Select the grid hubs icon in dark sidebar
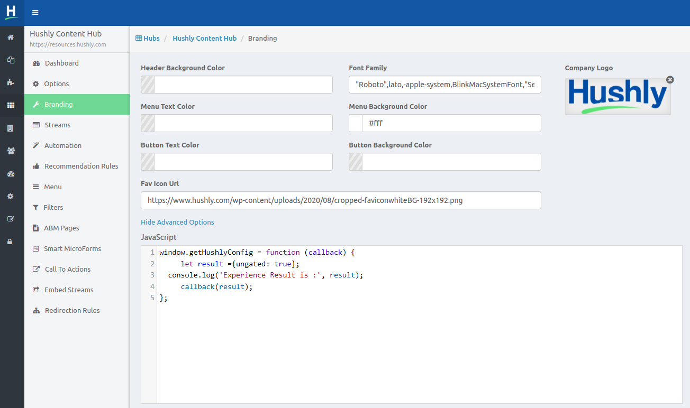Image resolution: width=690 pixels, height=408 pixels. pos(11,105)
